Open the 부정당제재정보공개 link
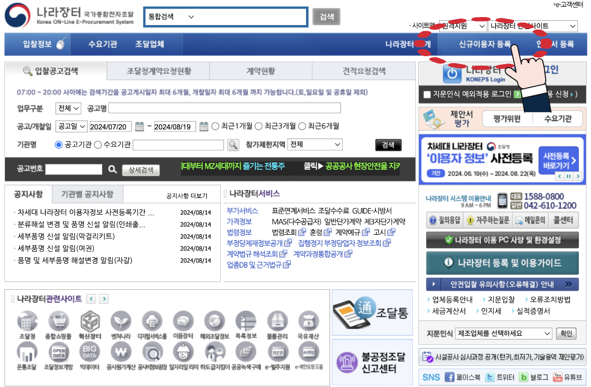591x387 pixels. click(259, 243)
